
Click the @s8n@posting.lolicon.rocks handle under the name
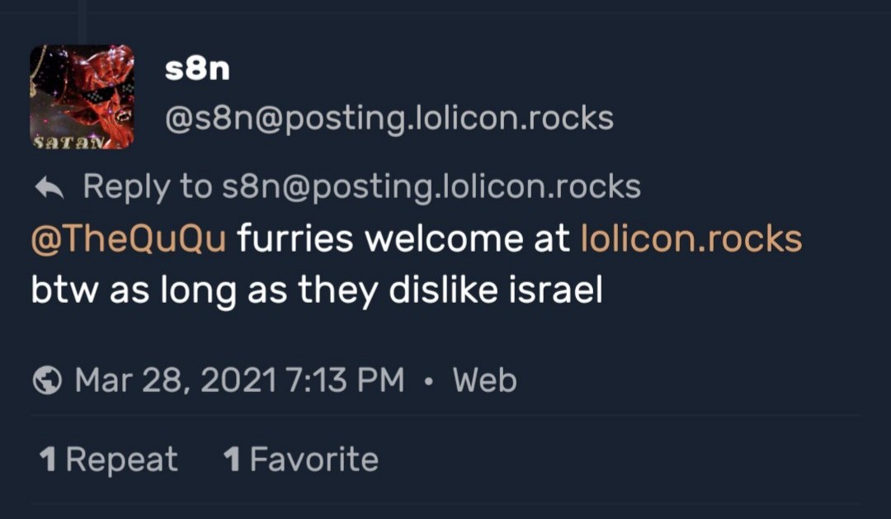click(389, 119)
